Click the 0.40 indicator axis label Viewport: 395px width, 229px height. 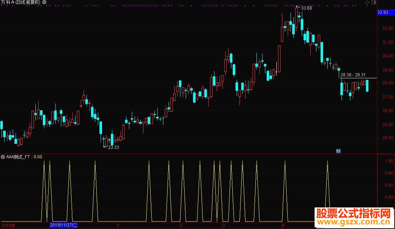tap(389, 197)
